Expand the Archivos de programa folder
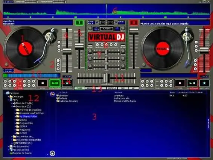 click(x=15, y=110)
